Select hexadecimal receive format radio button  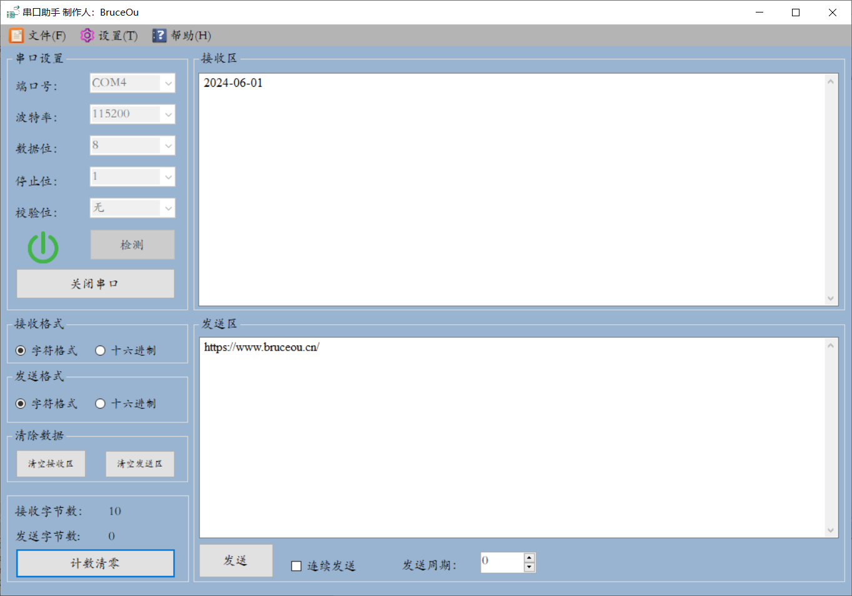click(x=100, y=350)
